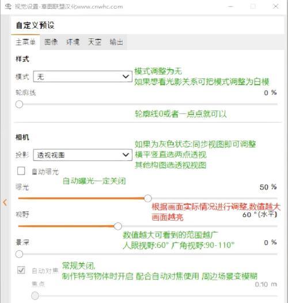The image size is (288, 303).
Task: Collapse panel with orange left chevron
Action: [x=5, y=202]
